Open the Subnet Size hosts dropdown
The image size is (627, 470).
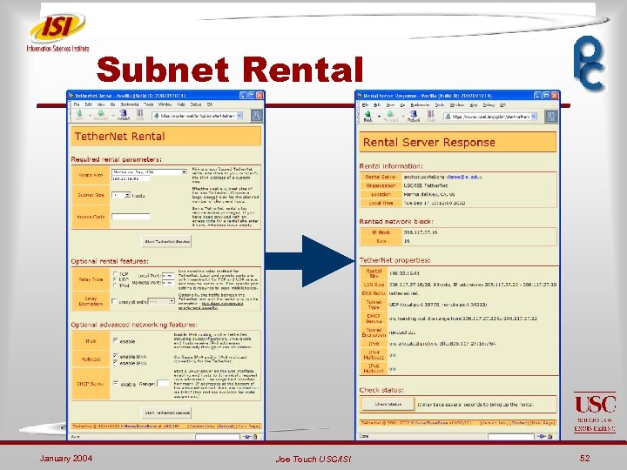pyautogui.click(x=121, y=195)
